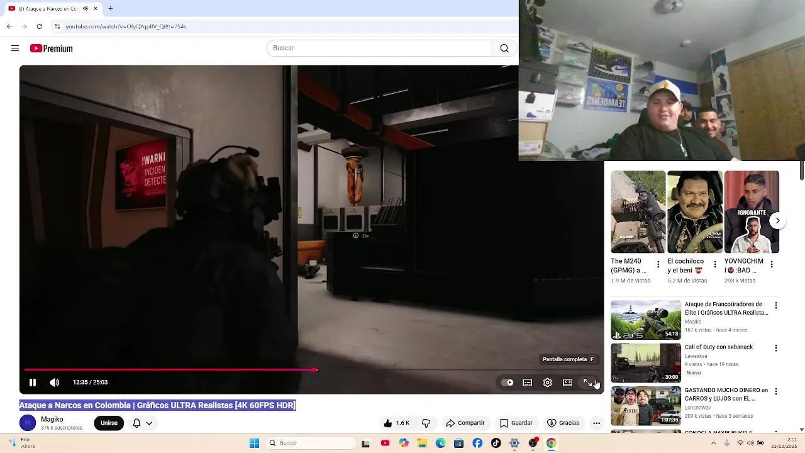Screen dimensions: 805x453
Task: Click Guardar to save the video
Action: coord(516,423)
